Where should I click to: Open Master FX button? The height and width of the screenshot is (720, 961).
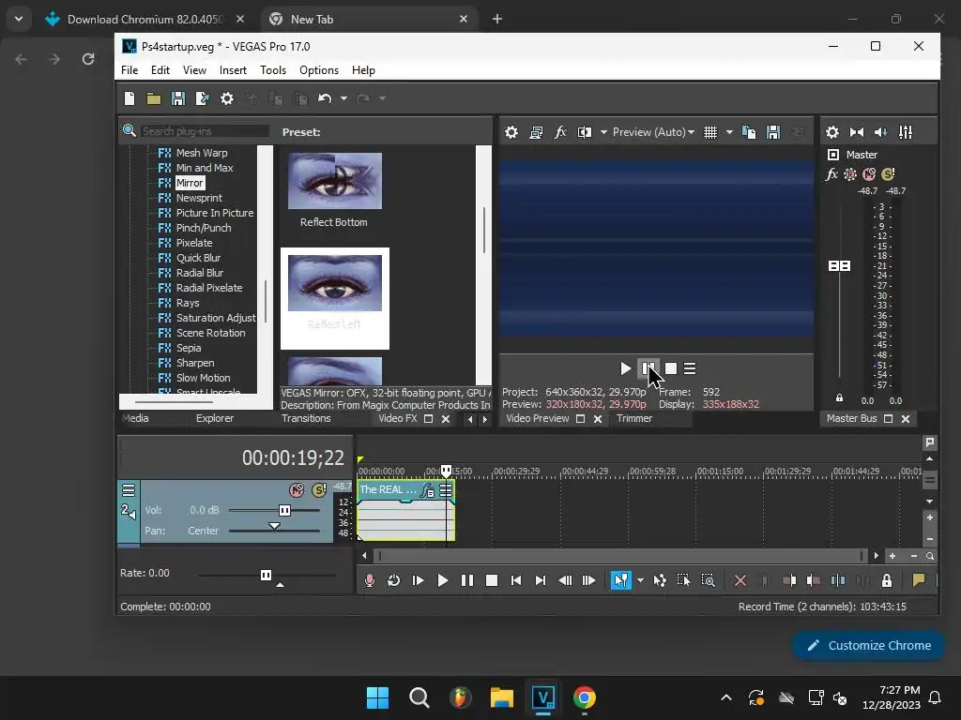pos(831,174)
